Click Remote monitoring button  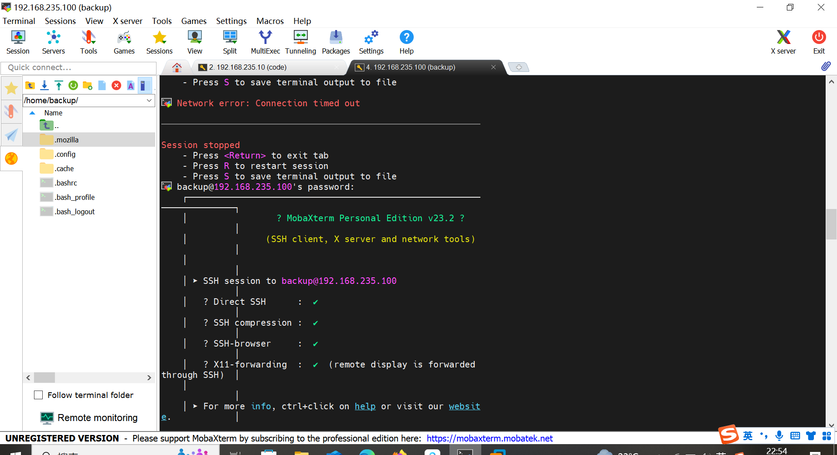point(89,418)
